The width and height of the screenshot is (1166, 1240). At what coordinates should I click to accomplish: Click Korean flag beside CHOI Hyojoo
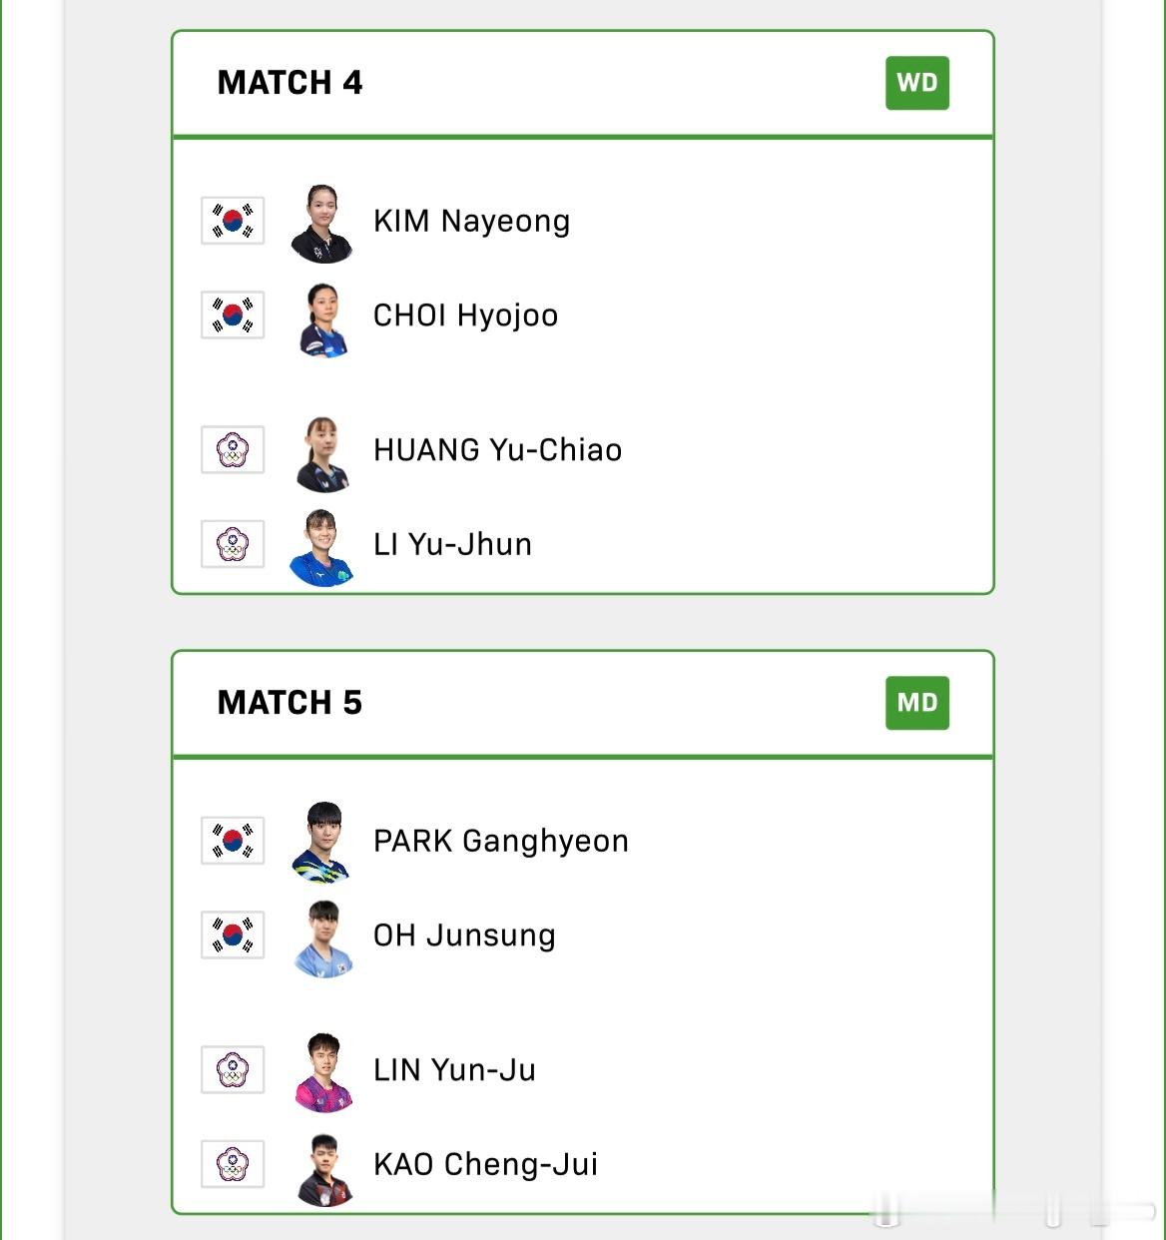pos(233,315)
